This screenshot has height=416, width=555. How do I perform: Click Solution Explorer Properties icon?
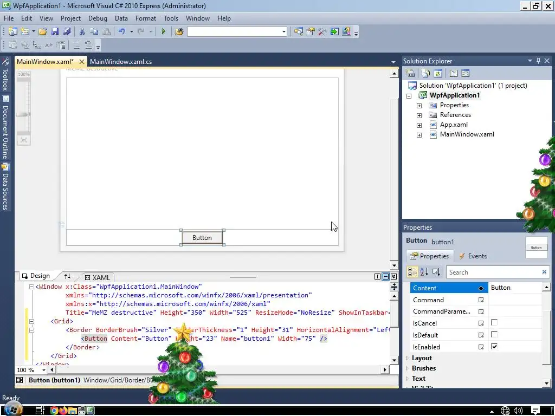410,73
